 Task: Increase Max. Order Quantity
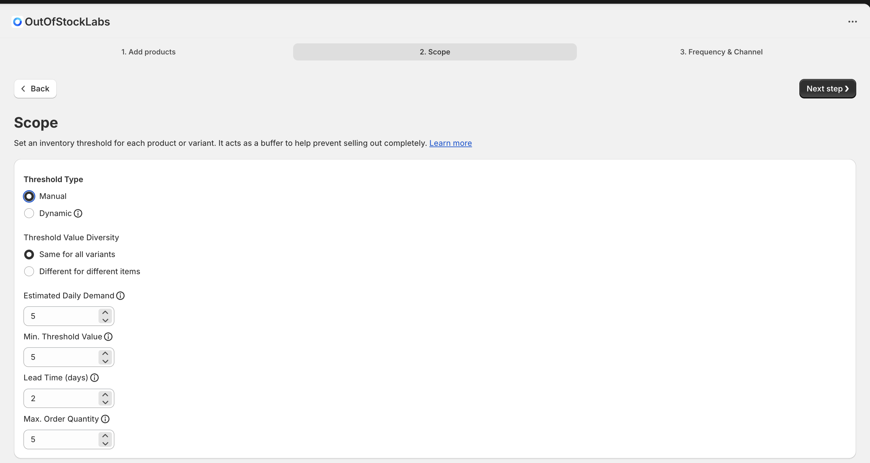tap(105, 436)
